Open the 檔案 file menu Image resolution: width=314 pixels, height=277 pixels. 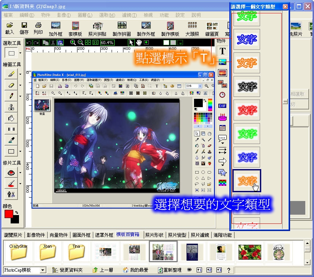8,15
